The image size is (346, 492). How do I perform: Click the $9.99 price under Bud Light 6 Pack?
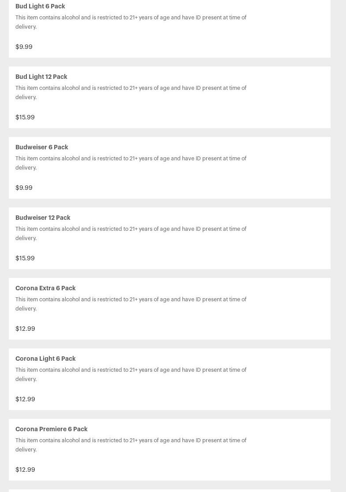(x=24, y=47)
